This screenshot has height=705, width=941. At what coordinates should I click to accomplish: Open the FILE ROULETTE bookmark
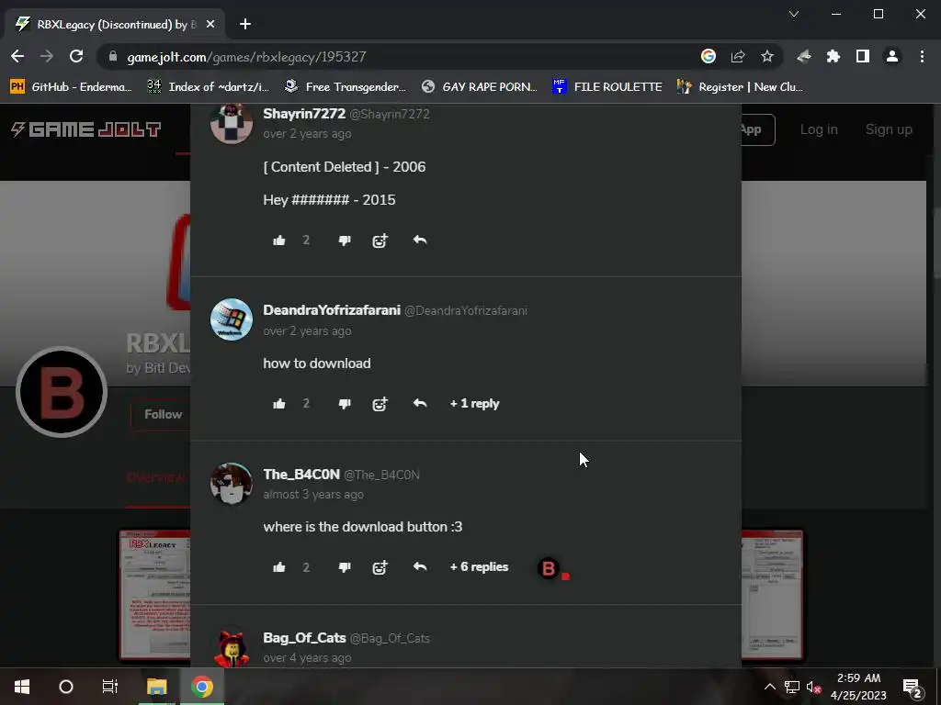pos(607,87)
